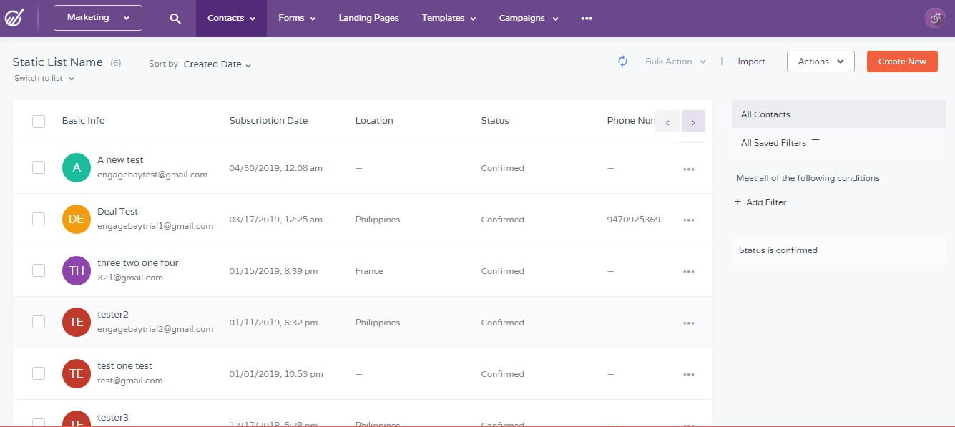The width and height of the screenshot is (955, 427).
Task: Open more options for the tester2 row
Action: click(x=688, y=323)
